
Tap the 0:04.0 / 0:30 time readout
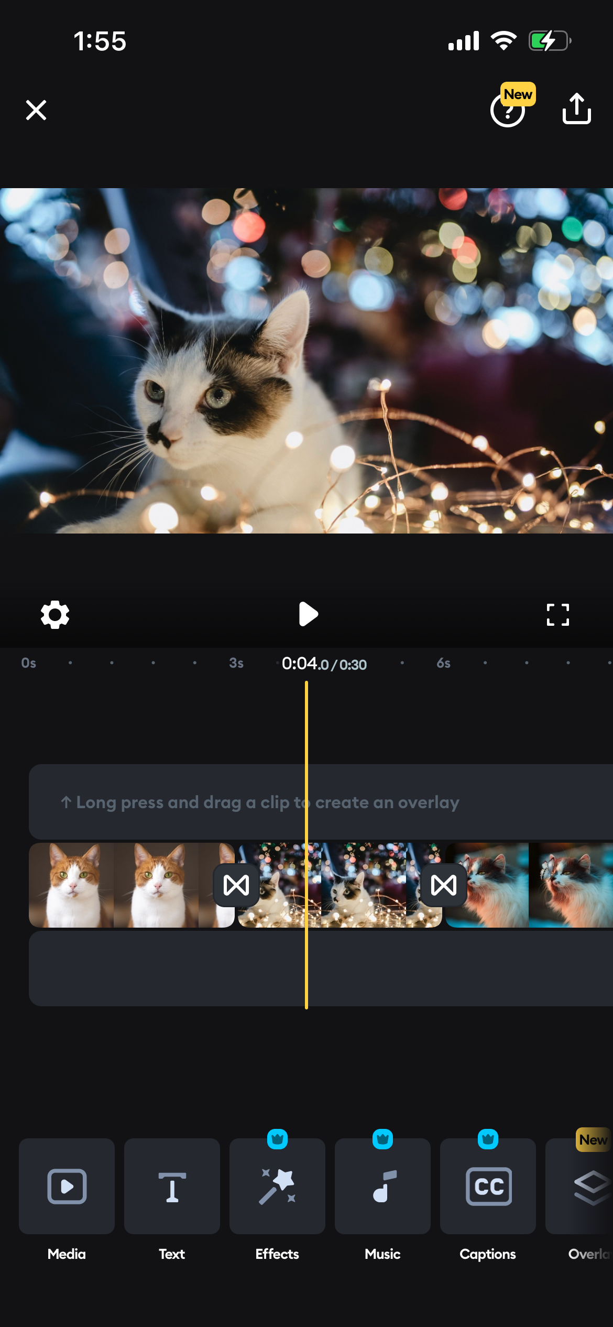324,663
